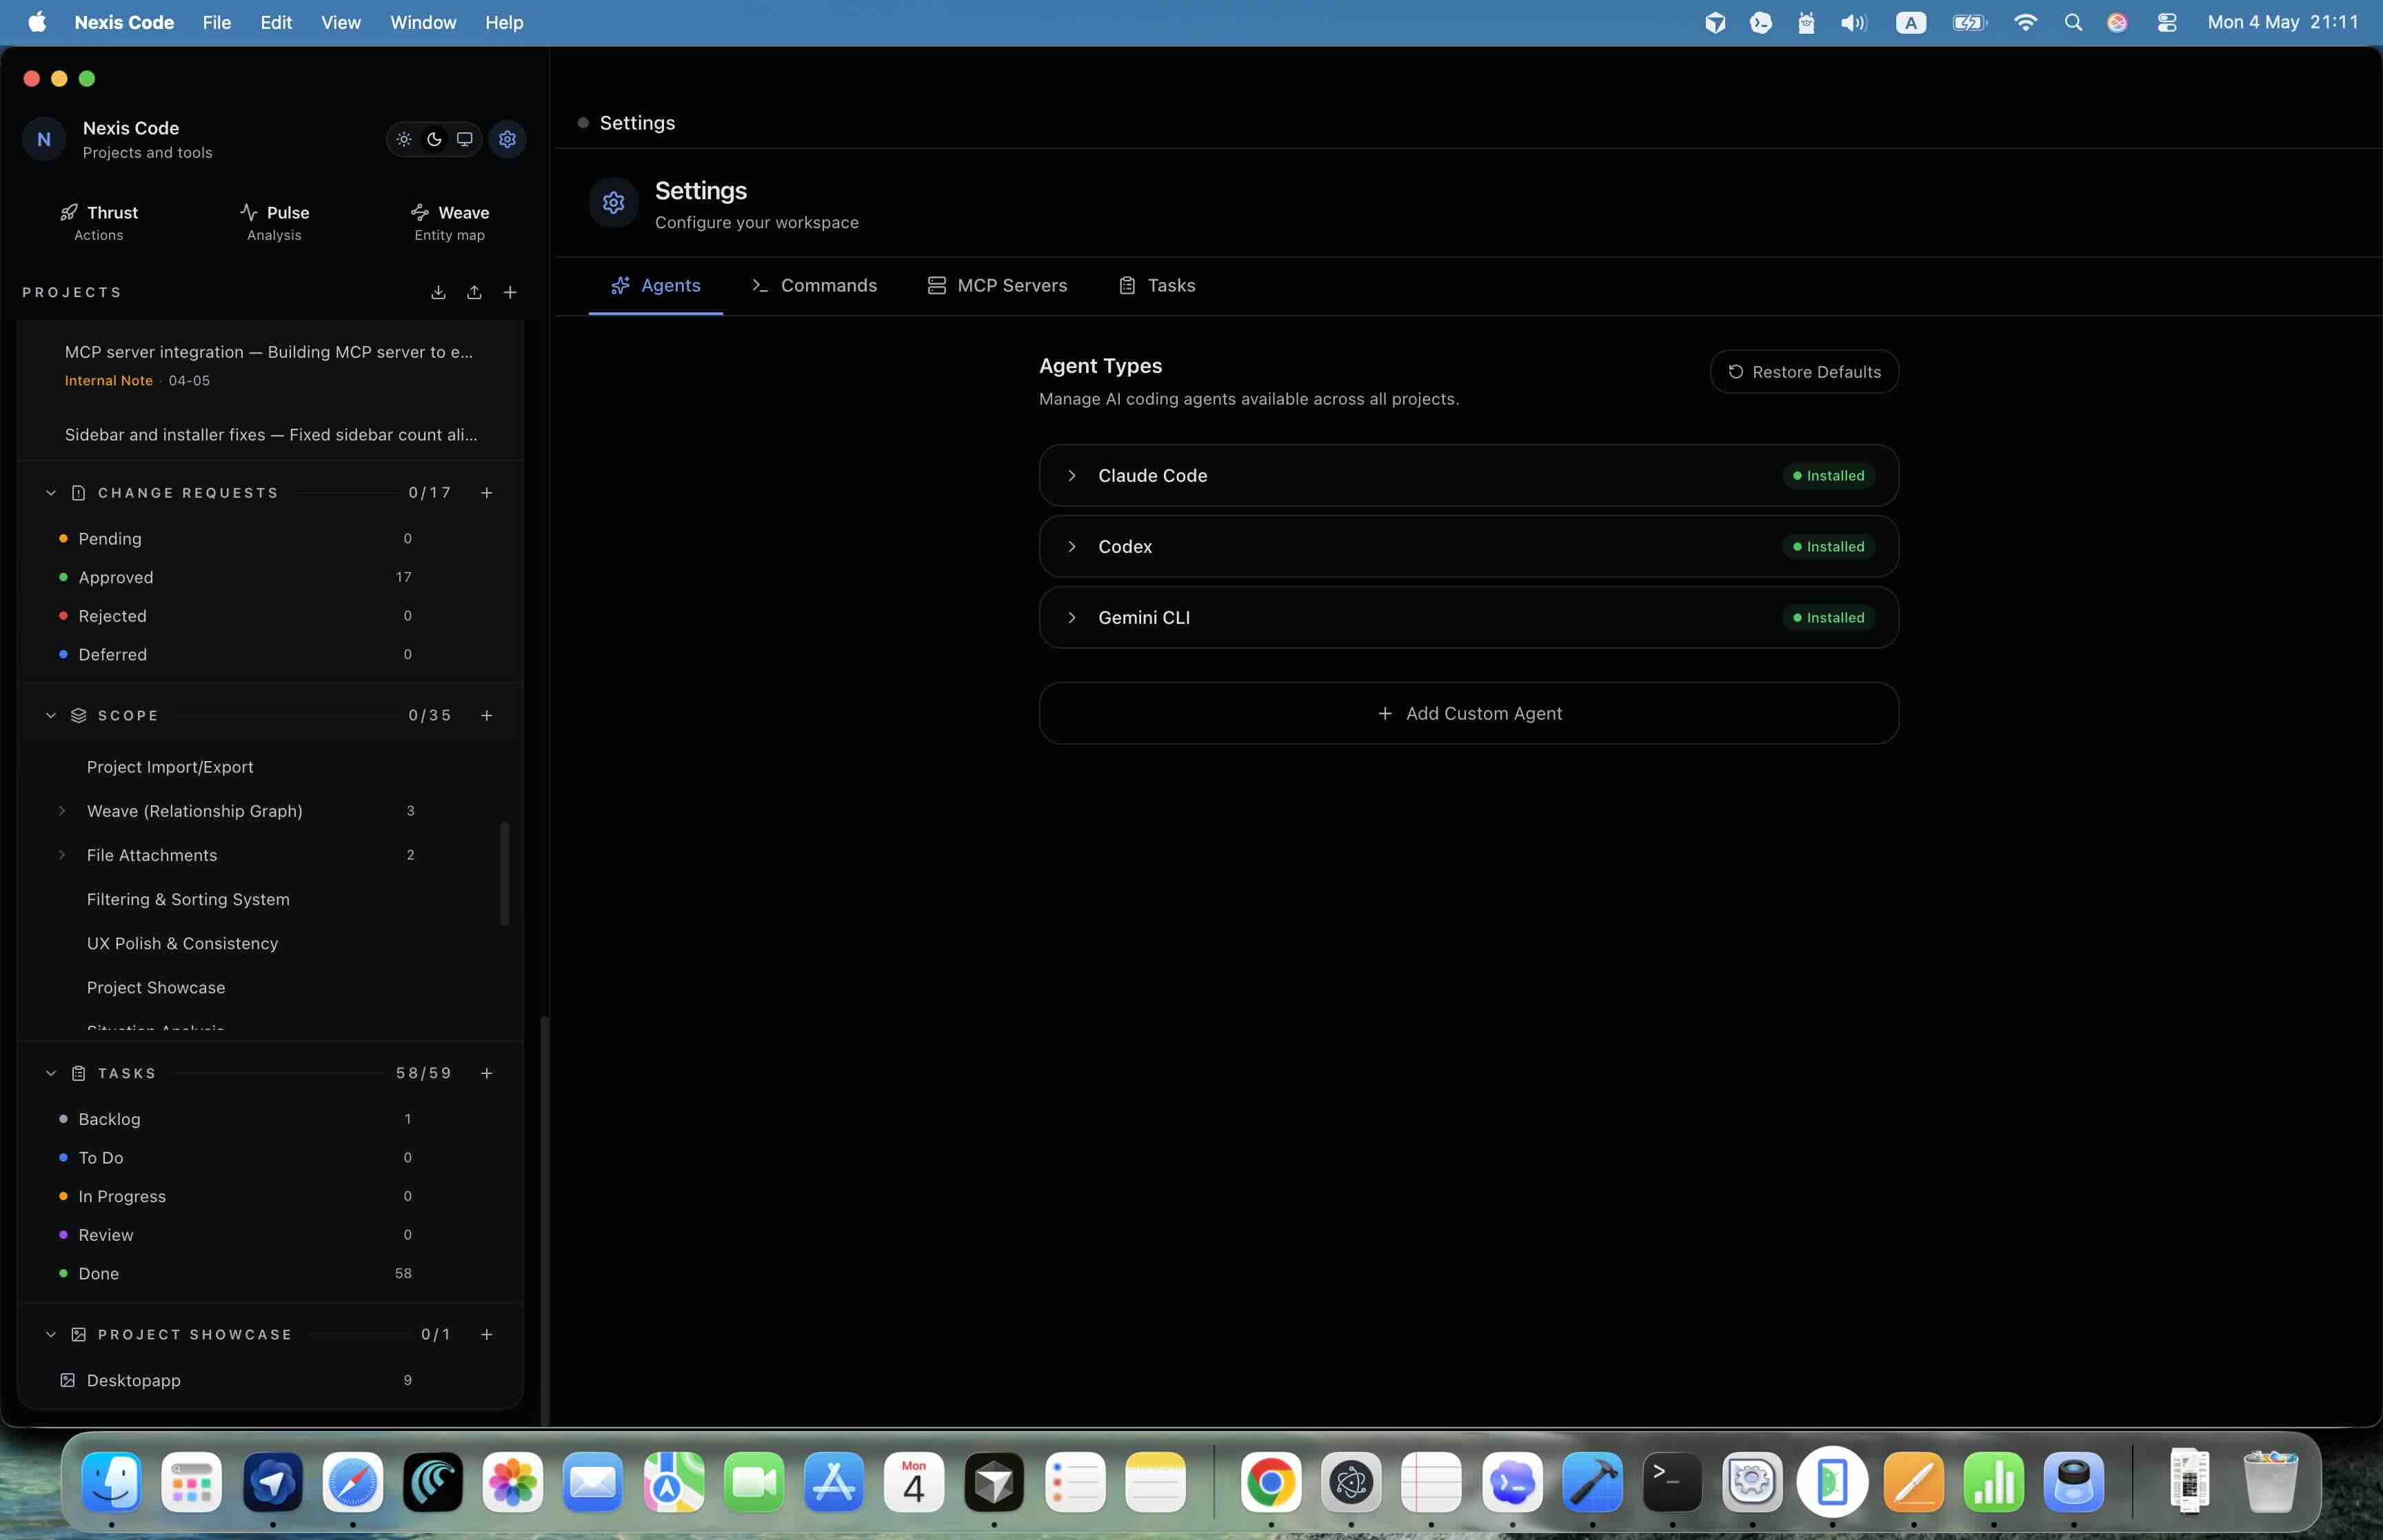Open Control Center in menu bar
Viewport: 2383px width, 1540px height.
tap(2166, 22)
